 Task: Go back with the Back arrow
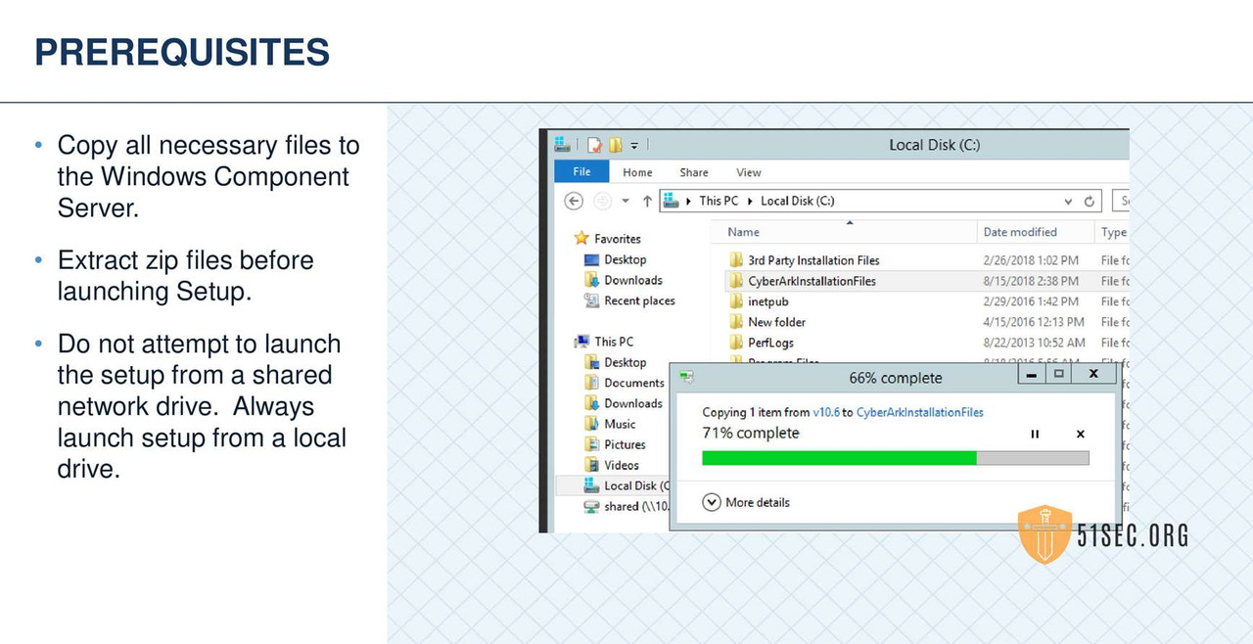pyautogui.click(x=574, y=201)
